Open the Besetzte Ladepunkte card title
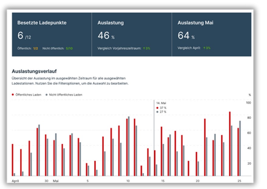This screenshot has height=189, width=267. click(x=42, y=23)
